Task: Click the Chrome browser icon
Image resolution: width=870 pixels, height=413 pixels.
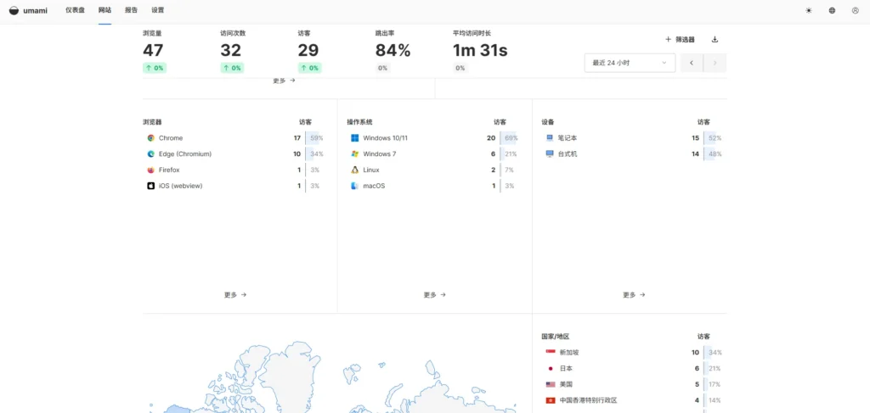Action: pos(150,137)
